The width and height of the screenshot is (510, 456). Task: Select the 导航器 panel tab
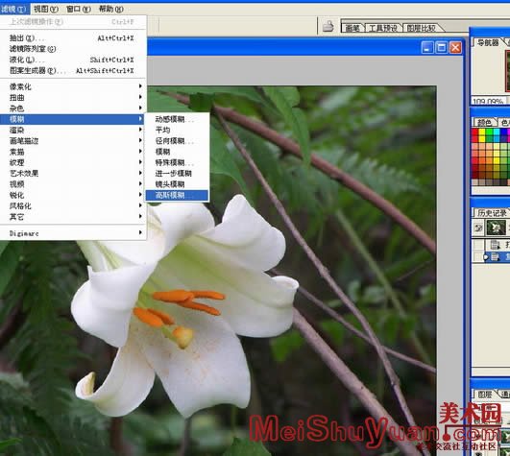point(488,42)
